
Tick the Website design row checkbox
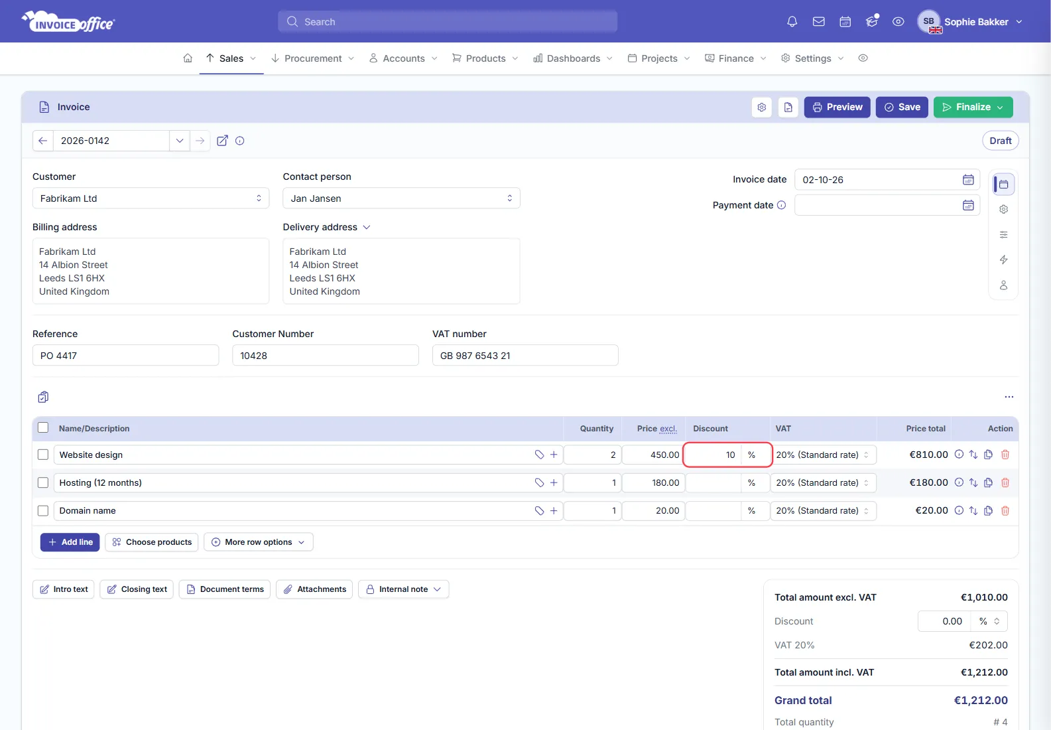[x=43, y=455]
